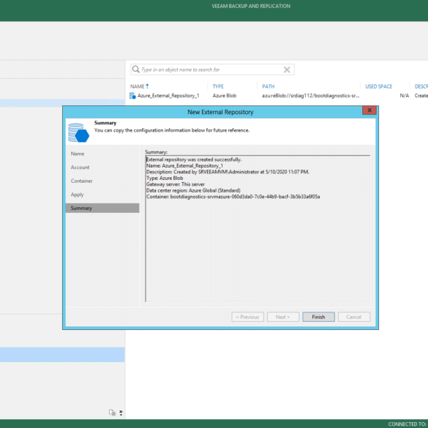Click the 'Description: Created by' summary line
Screen dimensions: 428x428
[228, 172]
